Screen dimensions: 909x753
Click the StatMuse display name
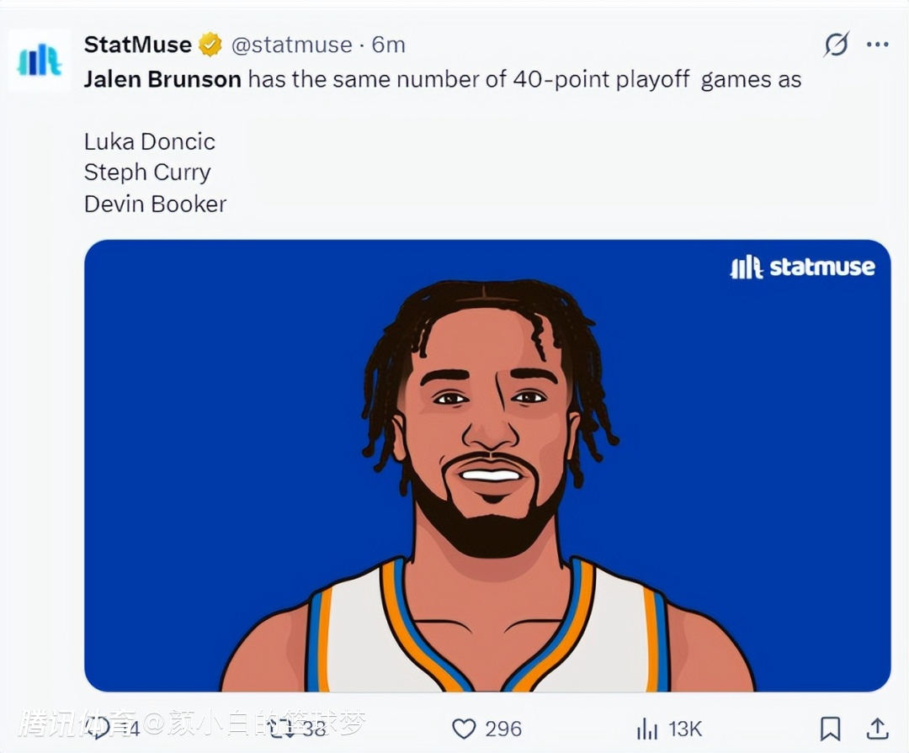pos(138,45)
